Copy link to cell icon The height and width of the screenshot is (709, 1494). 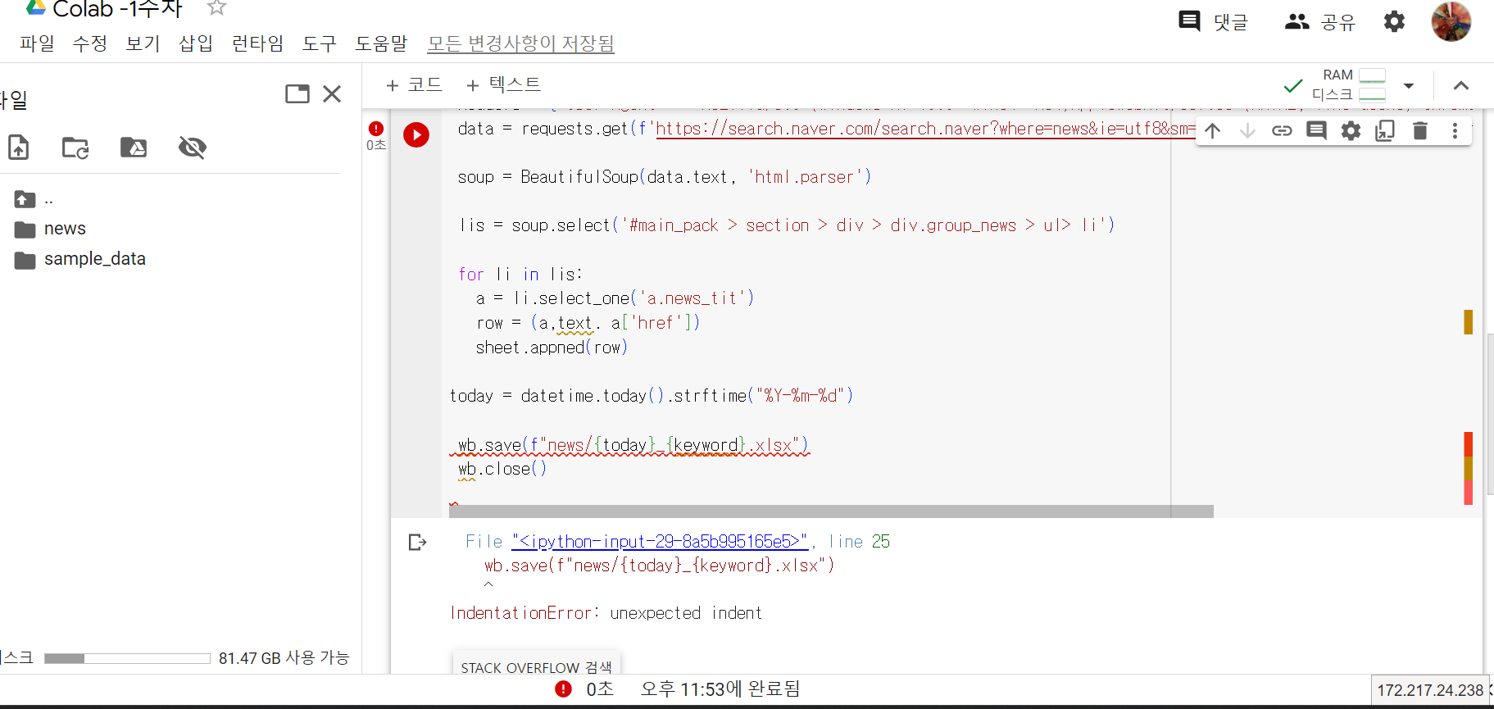(1282, 130)
